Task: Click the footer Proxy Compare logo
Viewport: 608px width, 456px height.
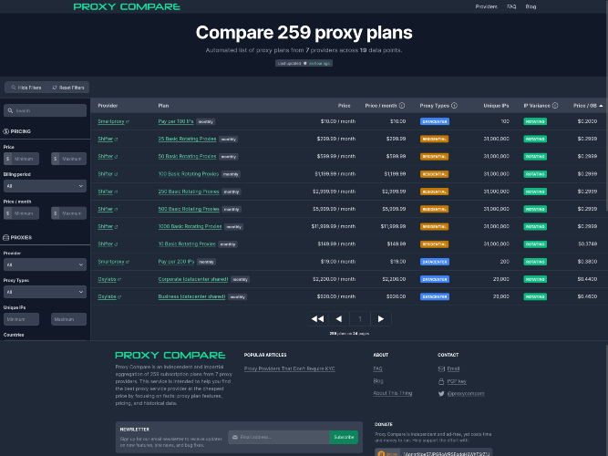Action: point(170,355)
